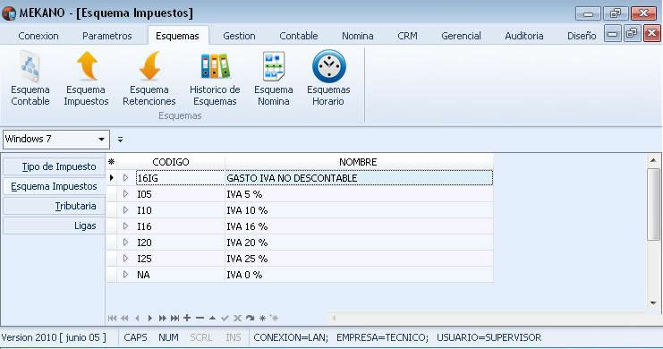
Task: Click the vertical scrollbar down arrow
Action: click(x=653, y=303)
